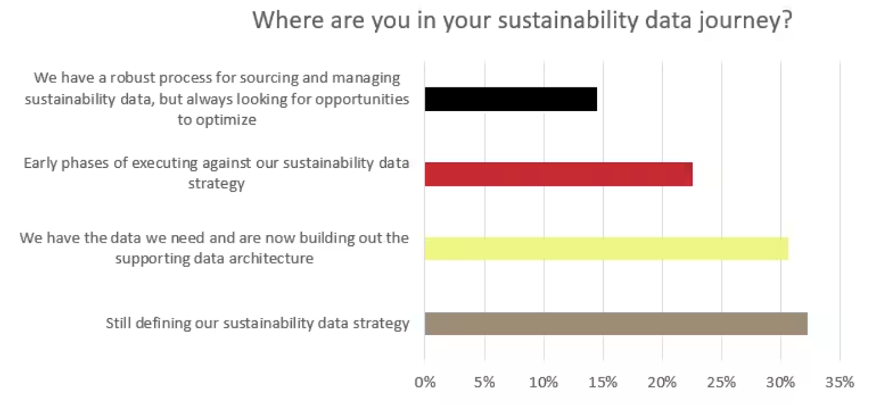Click the 'Early phases of executing' category label
The image size is (881, 405).
[216, 173]
